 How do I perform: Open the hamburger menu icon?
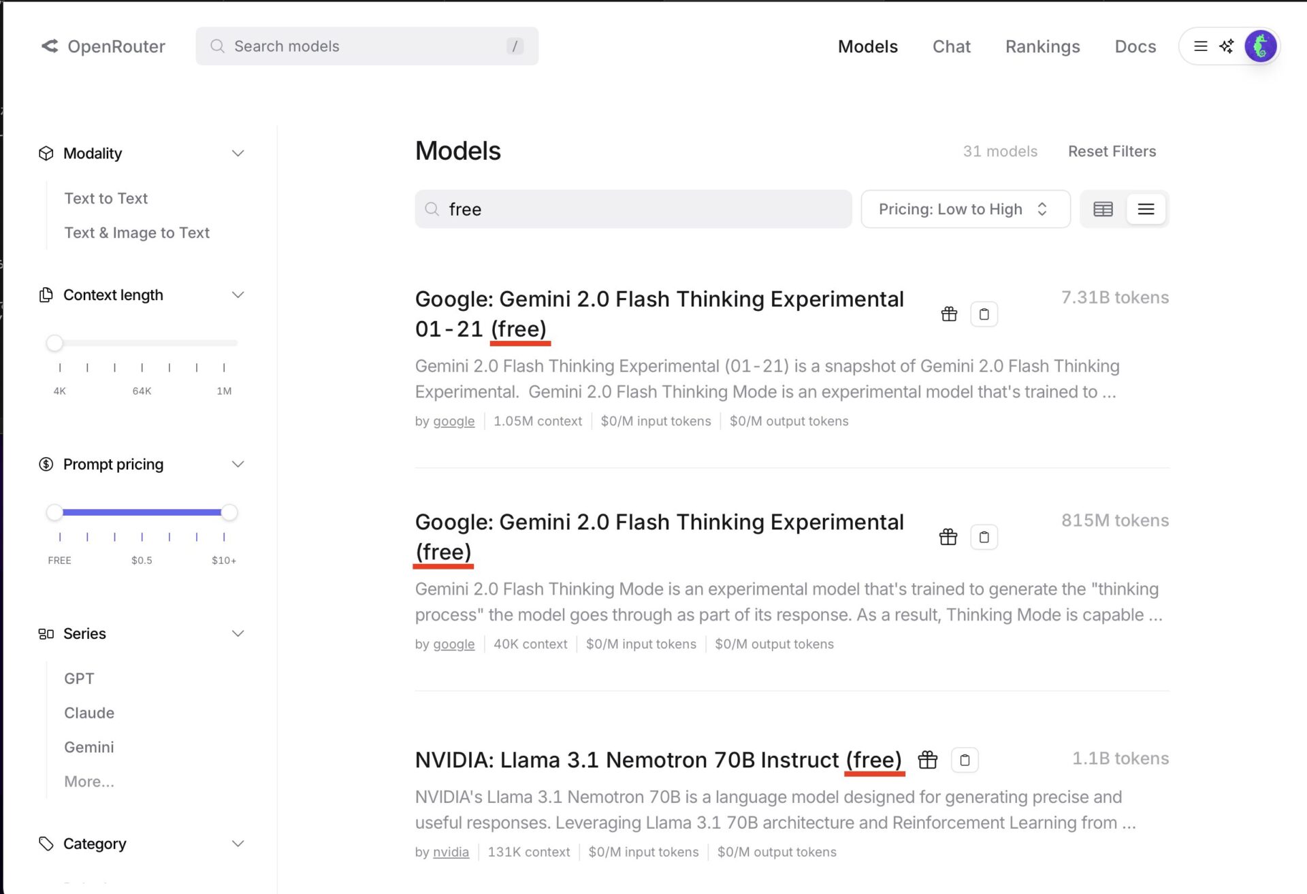coord(1201,46)
